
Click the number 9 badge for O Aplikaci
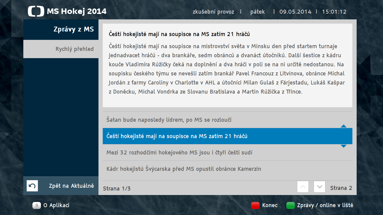click(36, 205)
